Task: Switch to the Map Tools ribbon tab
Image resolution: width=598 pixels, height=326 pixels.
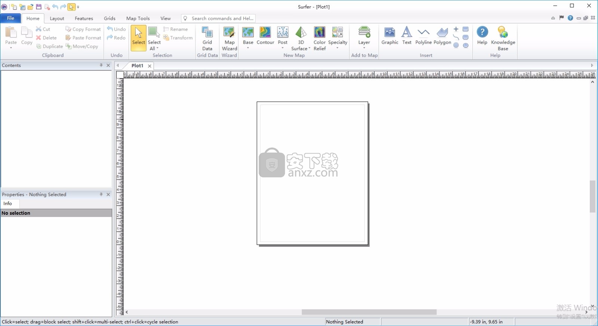Action: click(138, 18)
